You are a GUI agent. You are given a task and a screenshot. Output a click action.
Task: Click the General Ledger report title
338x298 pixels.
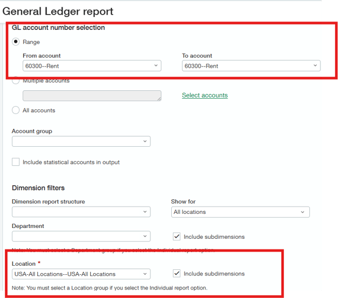click(58, 11)
